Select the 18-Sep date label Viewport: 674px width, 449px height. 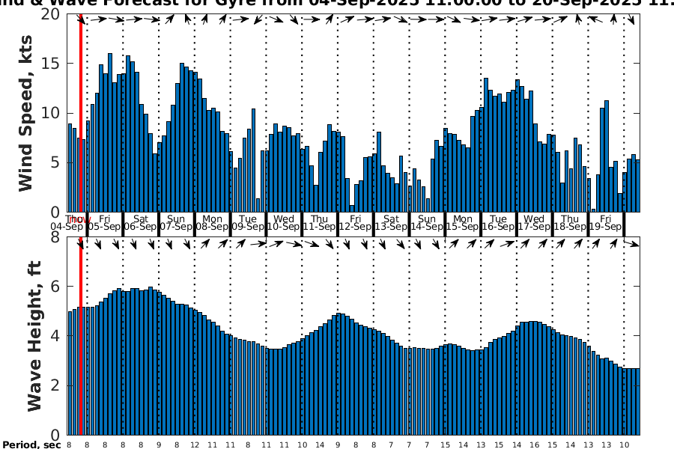click(570, 227)
